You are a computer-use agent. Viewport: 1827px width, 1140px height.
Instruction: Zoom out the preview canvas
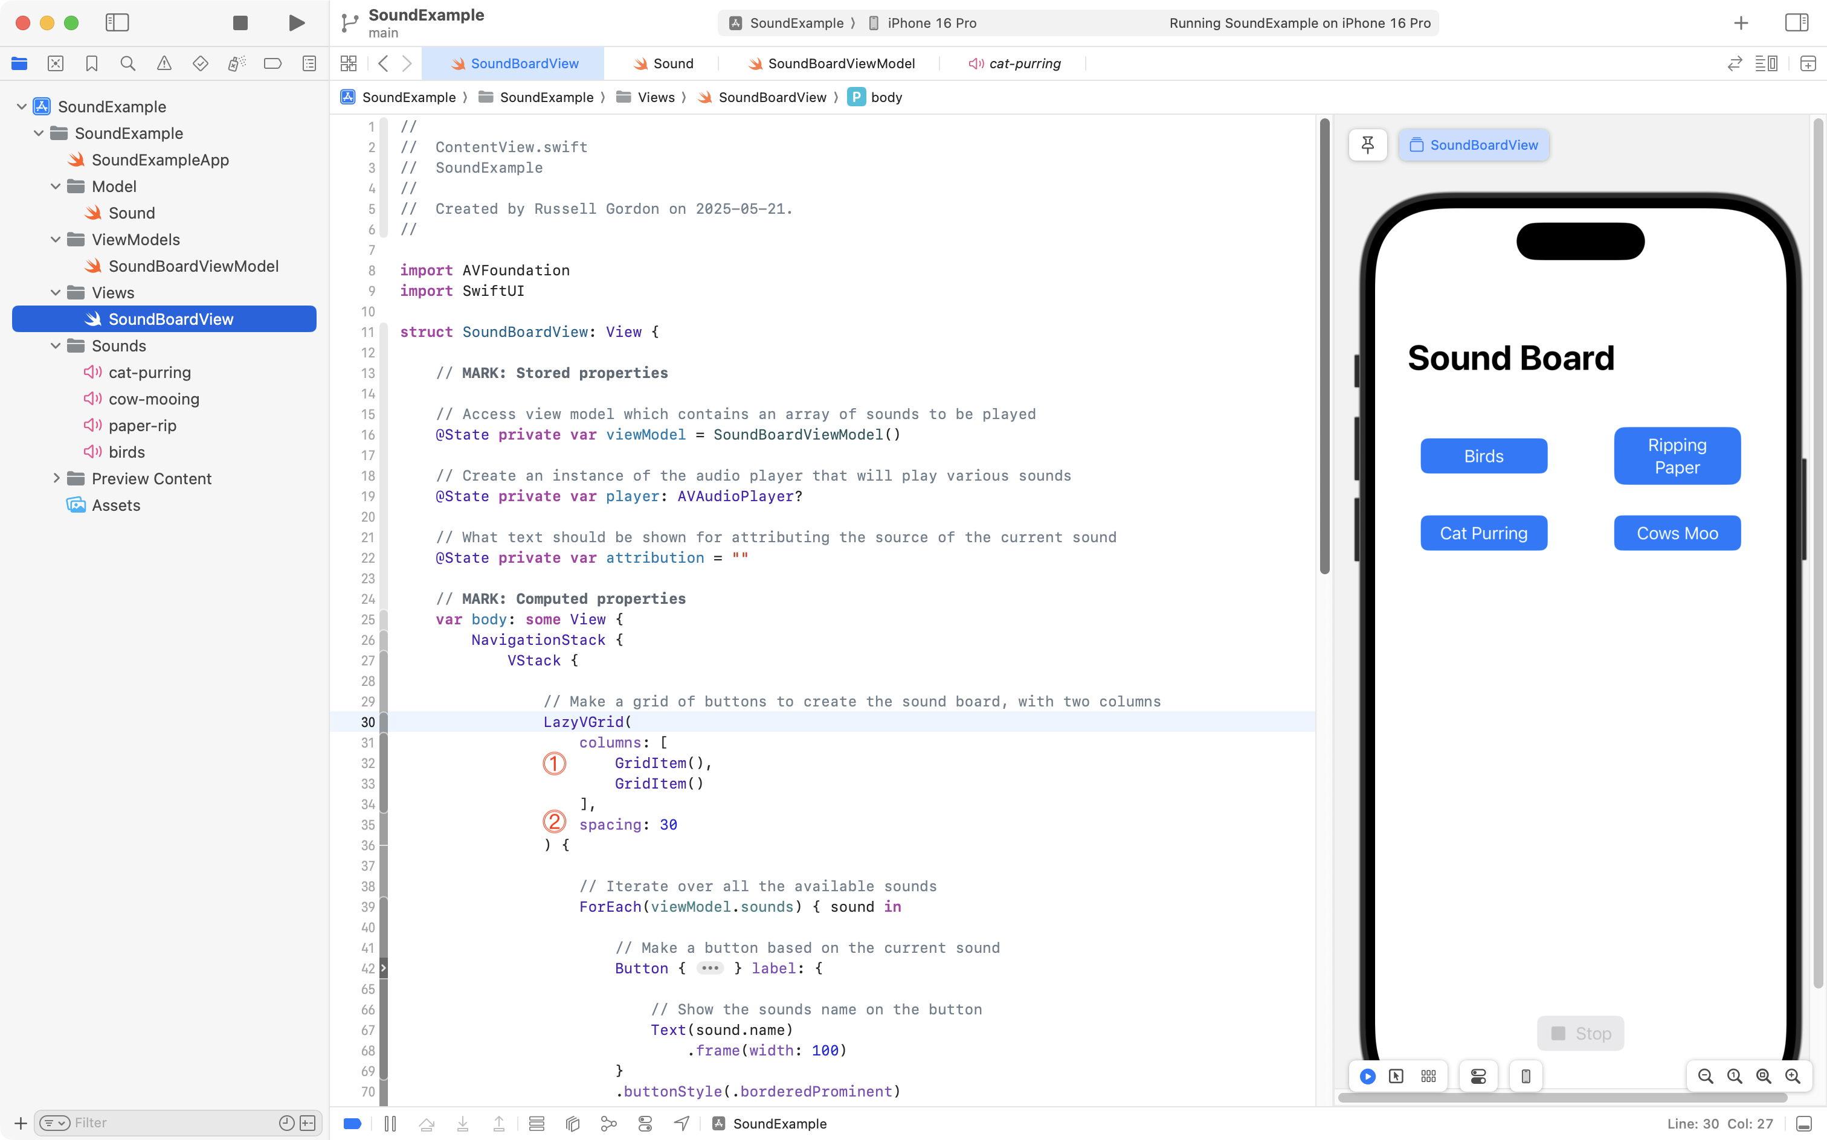tap(1705, 1076)
